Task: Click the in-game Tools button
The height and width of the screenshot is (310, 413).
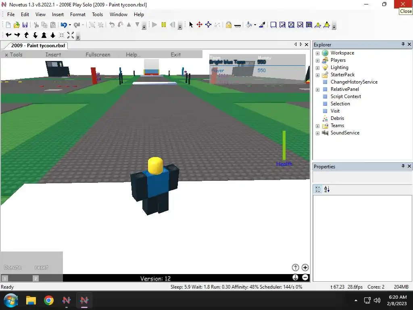Action: [x=14, y=54]
